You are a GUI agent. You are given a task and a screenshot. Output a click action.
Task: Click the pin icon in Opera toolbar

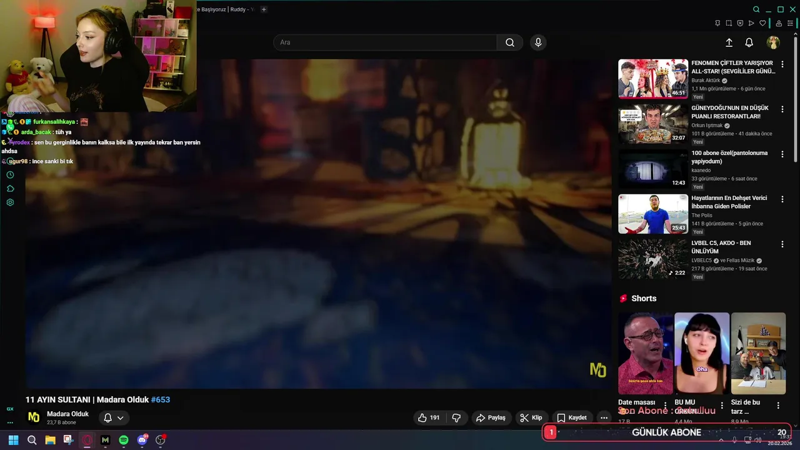[x=717, y=23]
